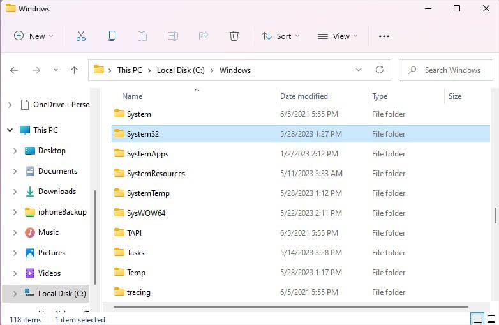
Task: Go up one folder level arrow
Action: [74, 70]
